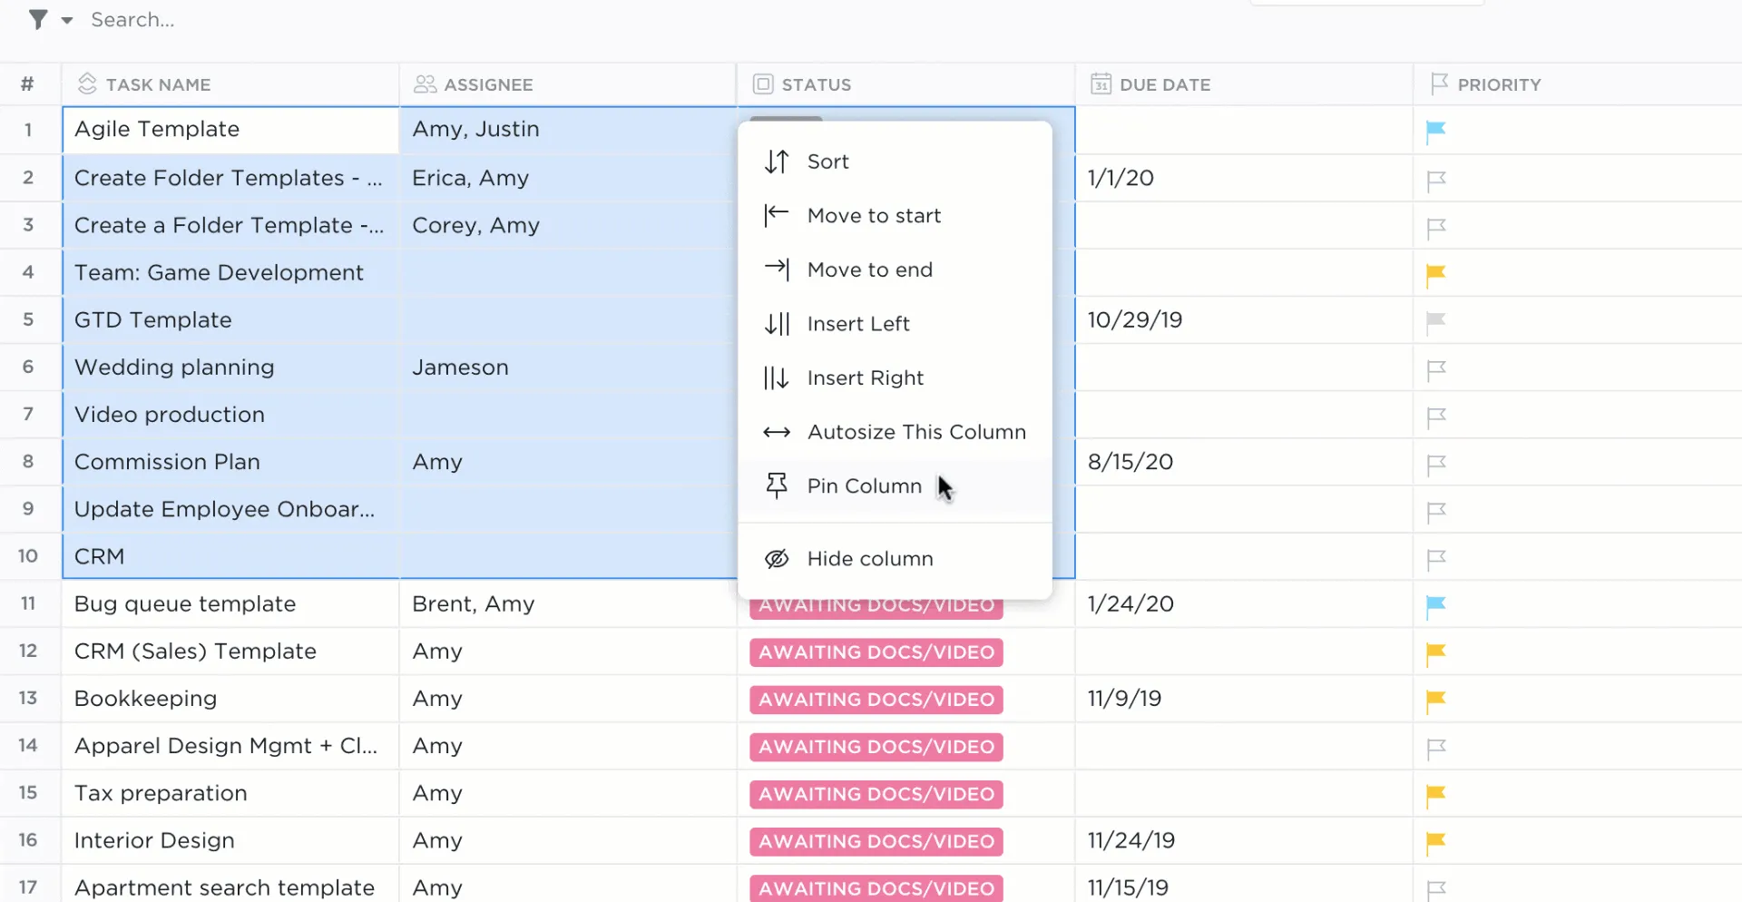Select Hide column from the context menu
The height and width of the screenshot is (902, 1742).
pos(869,559)
